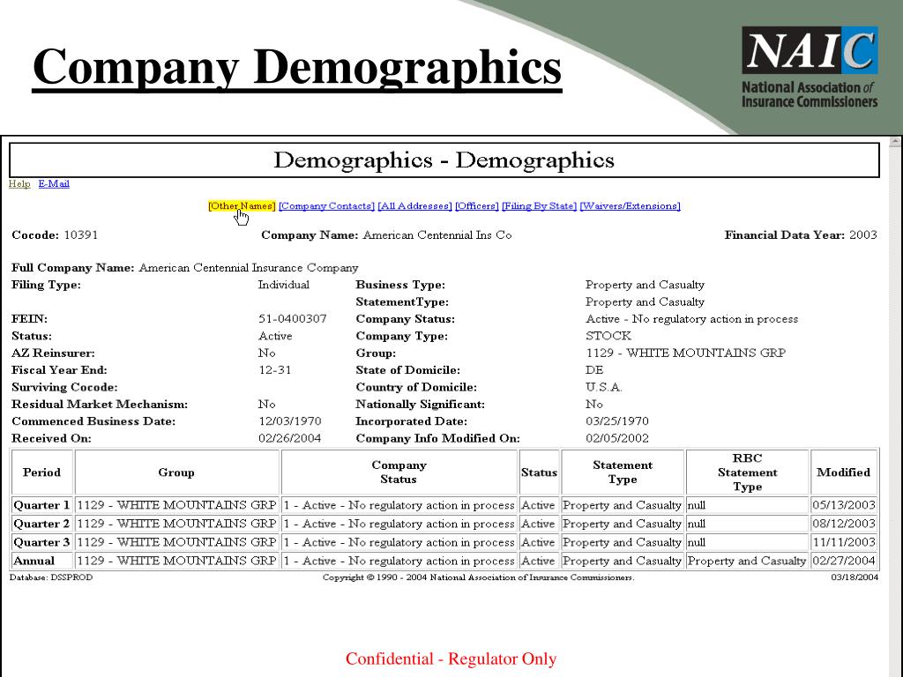Image resolution: width=903 pixels, height=677 pixels.
Task: Click the Filing Type value Individual
Action: 283,285
